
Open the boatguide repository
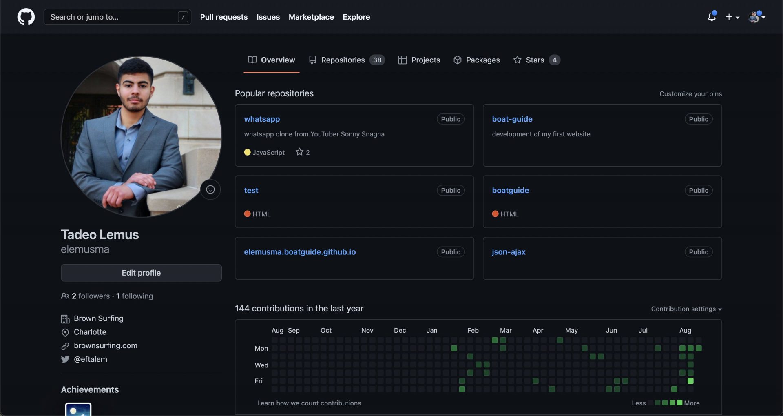pos(510,191)
